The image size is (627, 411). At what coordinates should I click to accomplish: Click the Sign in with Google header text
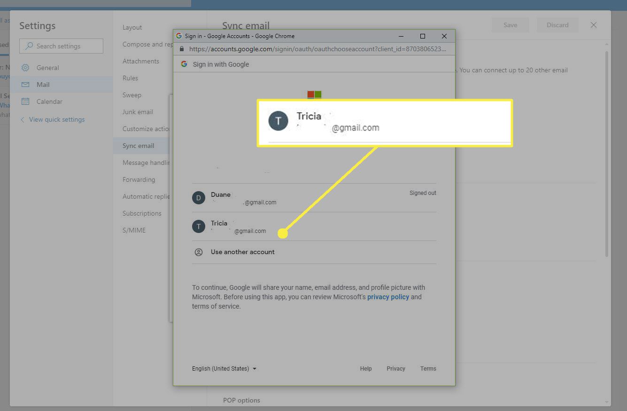(221, 64)
